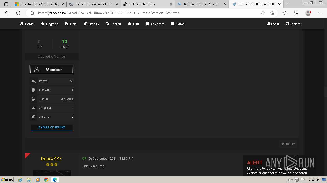The width and height of the screenshot is (327, 183).
Task: Click the browser Back arrow
Action: (x=7, y=13)
